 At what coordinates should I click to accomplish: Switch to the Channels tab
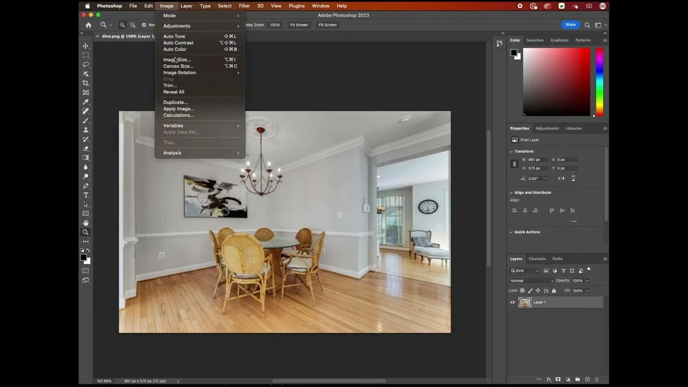(537, 259)
